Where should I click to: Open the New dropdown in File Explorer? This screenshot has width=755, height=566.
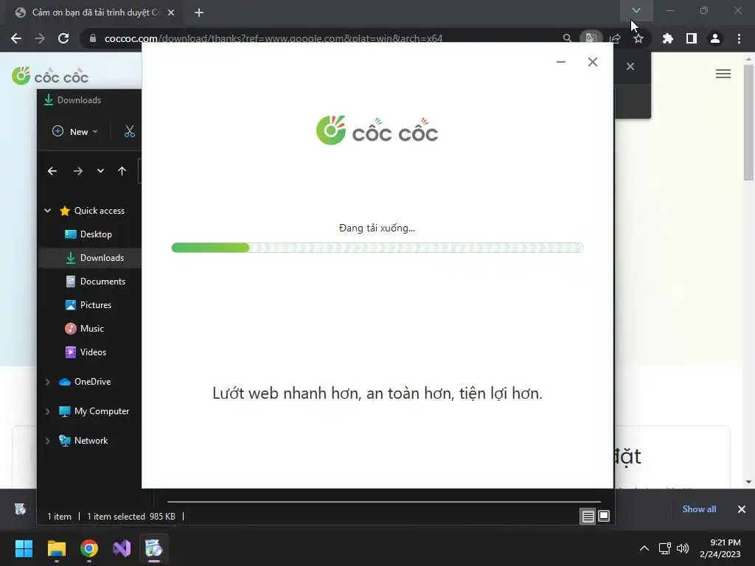tap(74, 131)
